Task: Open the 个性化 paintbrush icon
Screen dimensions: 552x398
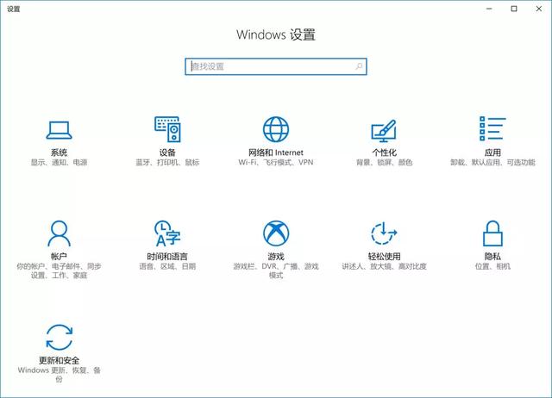Action: (384, 130)
